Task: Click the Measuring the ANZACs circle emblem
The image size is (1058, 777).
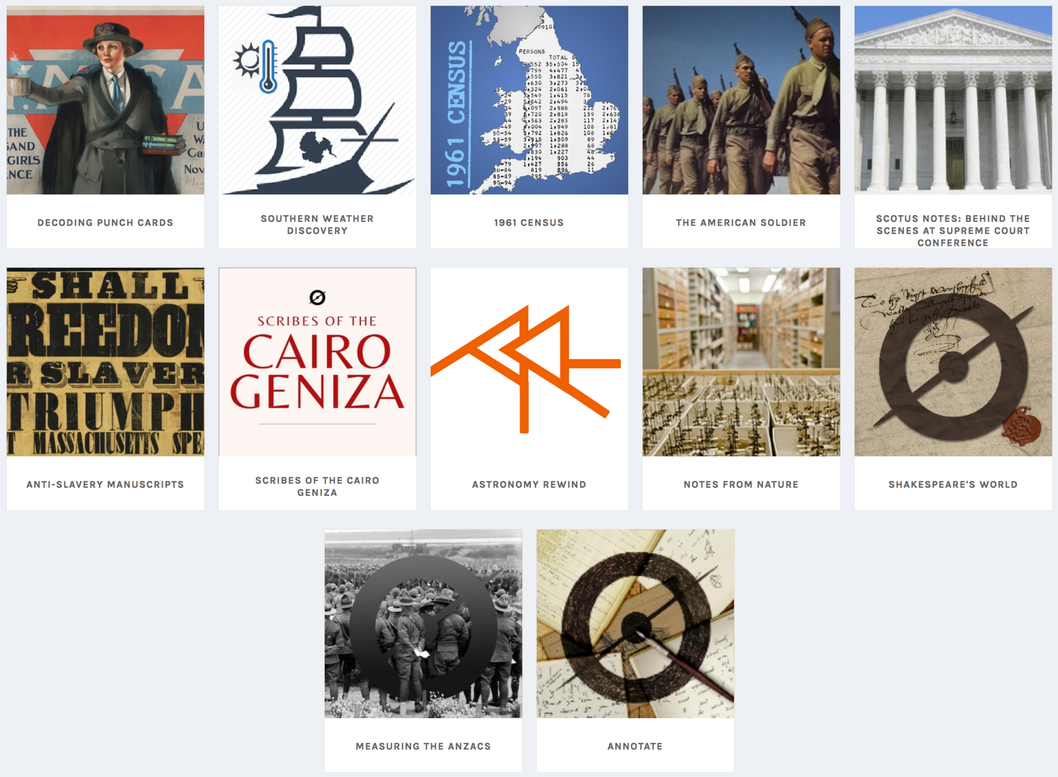Action: pyautogui.click(x=423, y=627)
